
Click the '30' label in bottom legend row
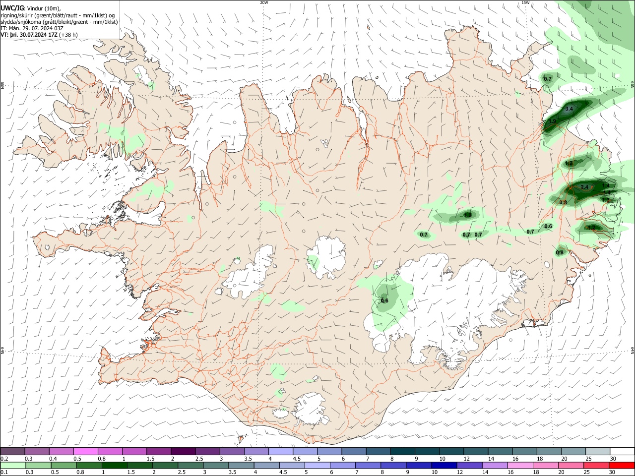click(612, 473)
